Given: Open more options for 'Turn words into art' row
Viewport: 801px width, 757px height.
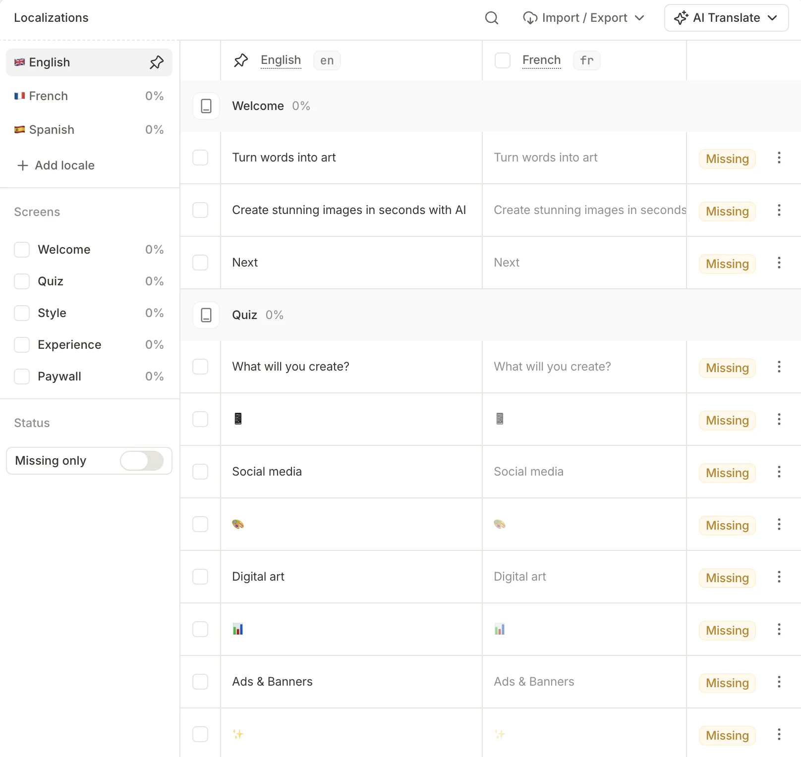Looking at the screenshot, I should 779,158.
